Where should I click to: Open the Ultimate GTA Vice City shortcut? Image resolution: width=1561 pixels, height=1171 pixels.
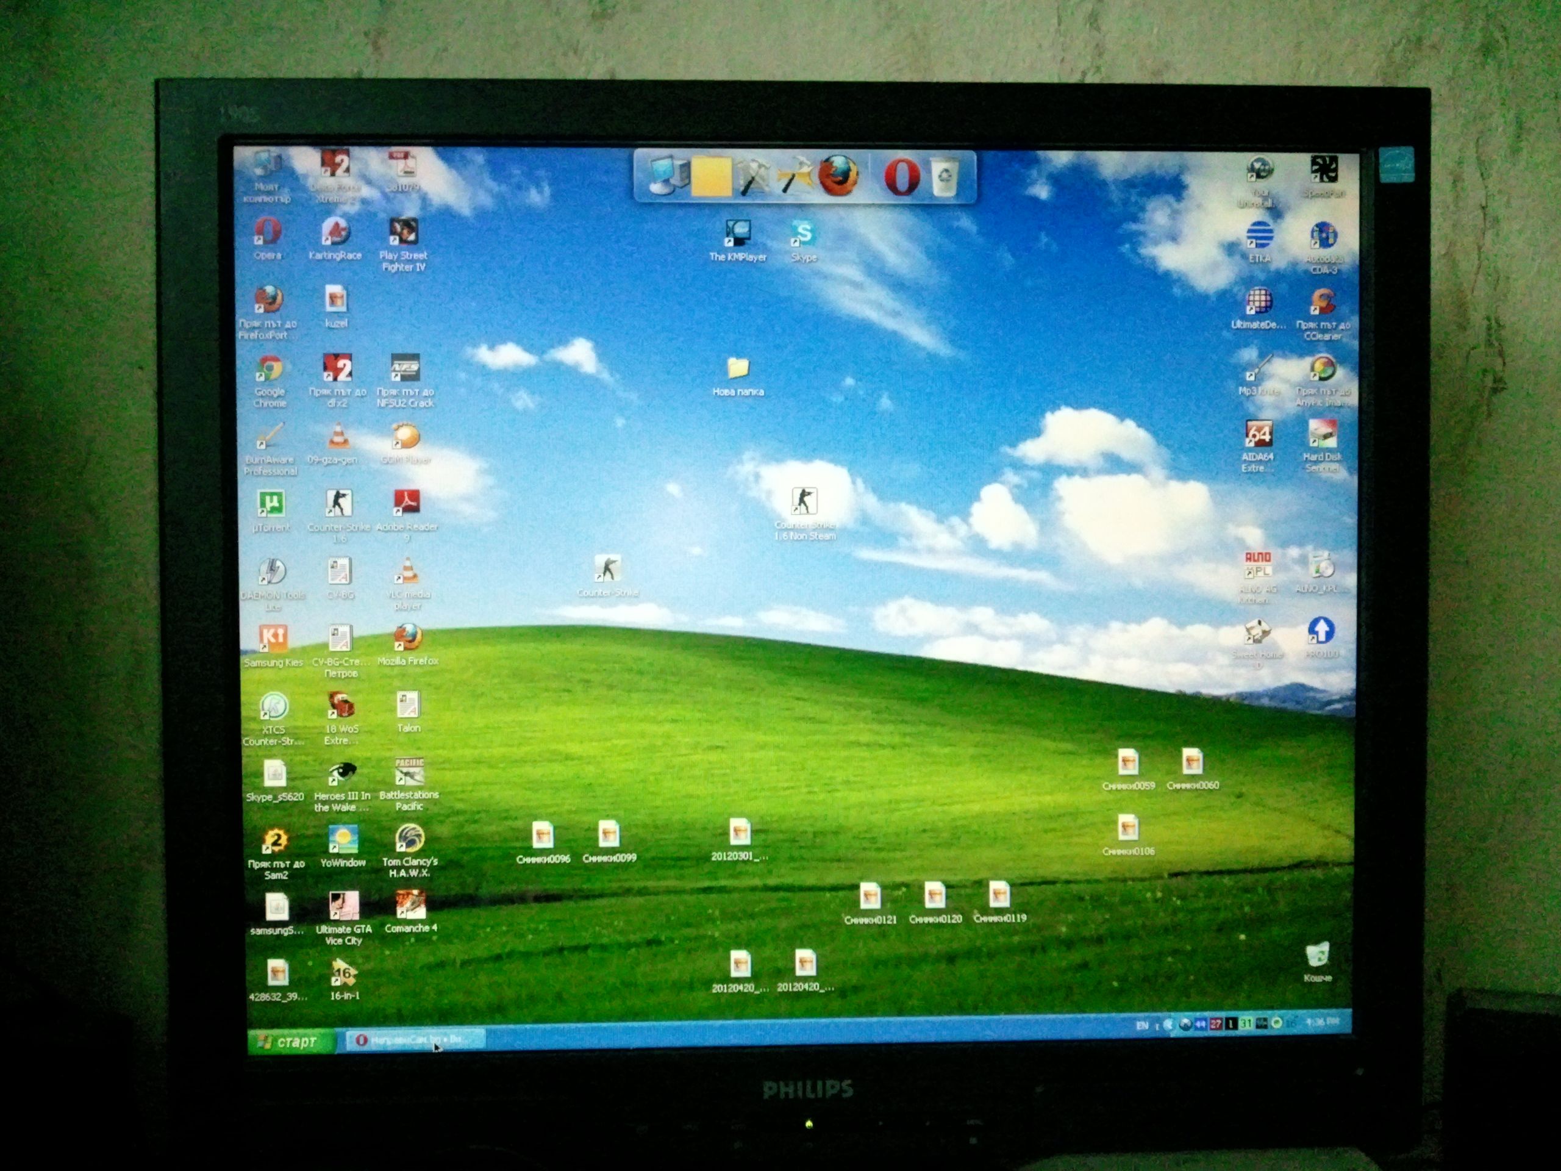click(344, 906)
